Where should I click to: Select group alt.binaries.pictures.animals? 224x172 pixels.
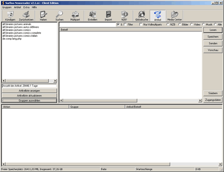click(17, 24)
